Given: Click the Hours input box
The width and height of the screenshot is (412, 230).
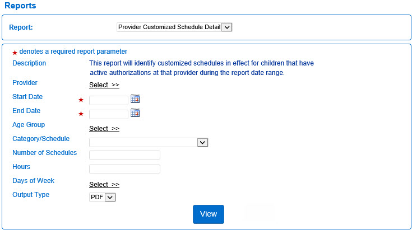Looking at the screenshot, I should click(124, 169).
